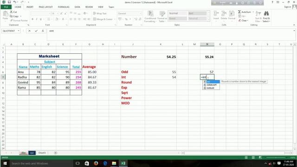The width and height of the screenshot is (297, 167).
Task: Collapse the ribbon with the arrow
Action: pyautogui.click(x=294, y=25)
